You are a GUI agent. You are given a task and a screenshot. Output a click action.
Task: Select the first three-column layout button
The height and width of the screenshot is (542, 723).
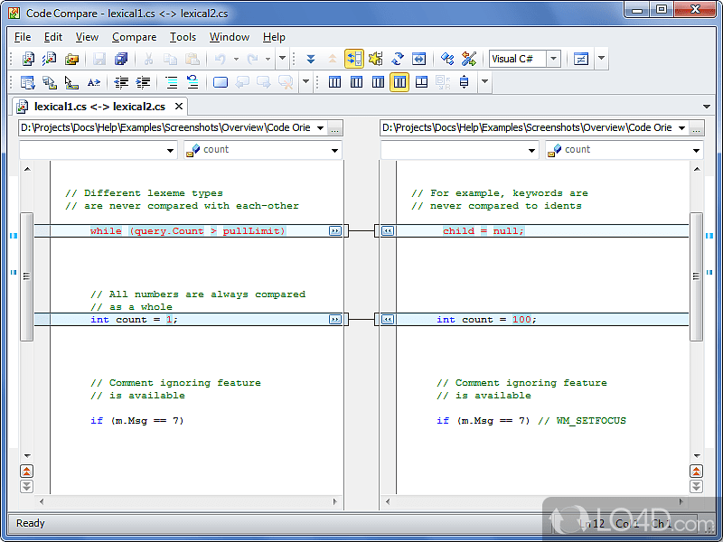(334, 82)
